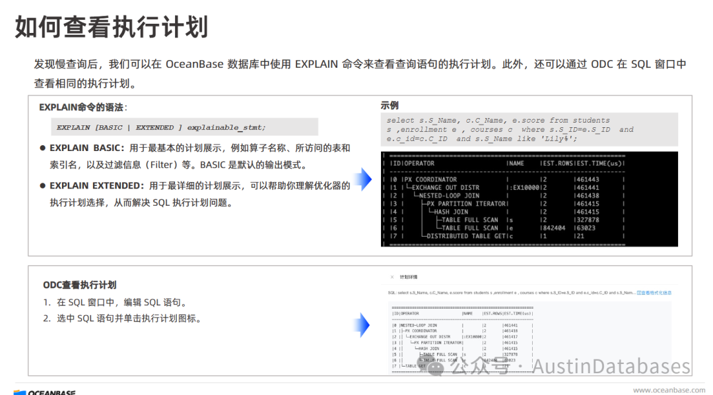Click the bold label EXPLAIN BASIC:

[87, 148]
